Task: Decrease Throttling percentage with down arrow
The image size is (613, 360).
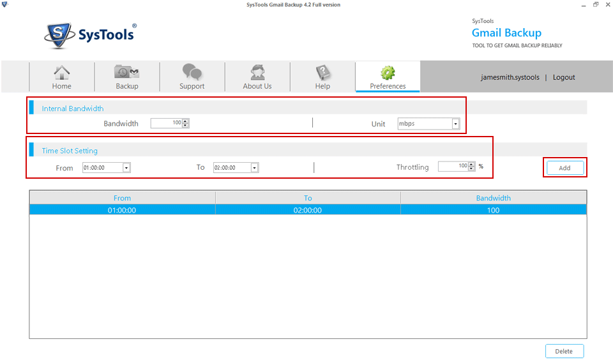Action: coord(471,169)
